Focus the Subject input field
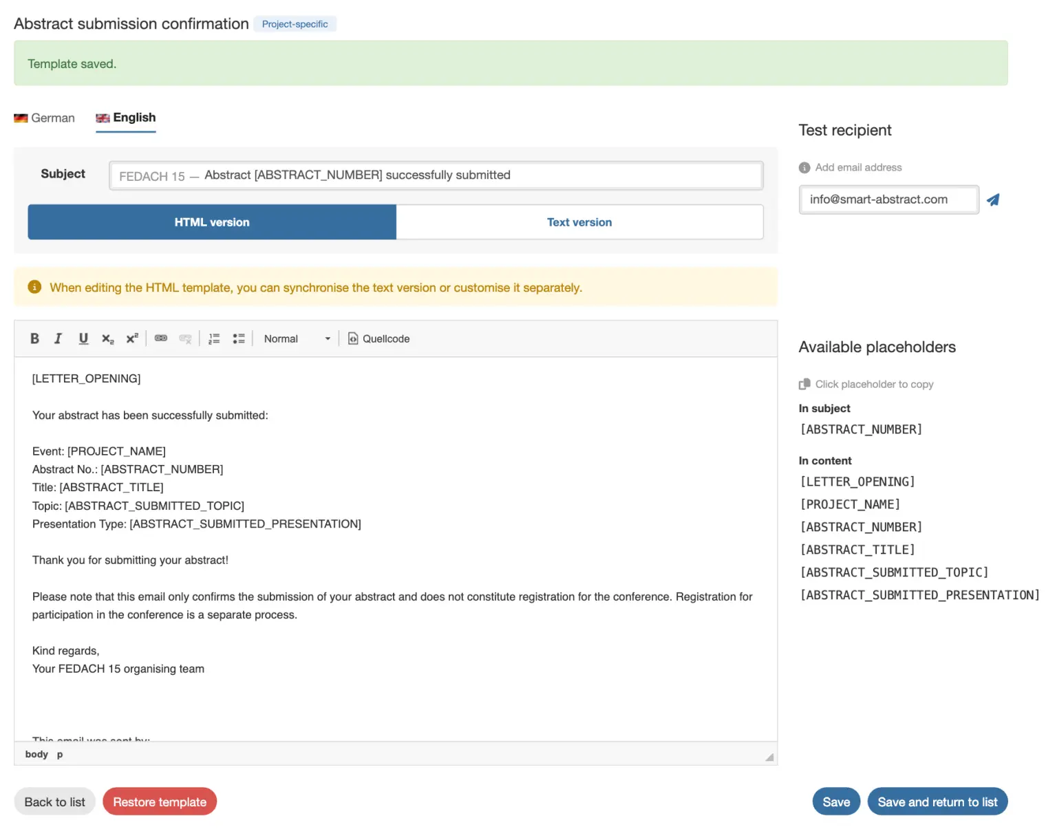The width and height of the screenshot is (1057, 829). click(x=436, y=175)
